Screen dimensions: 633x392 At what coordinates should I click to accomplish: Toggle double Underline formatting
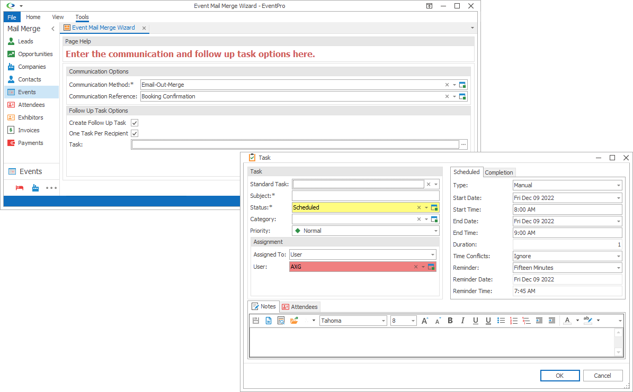pos(488,321)
